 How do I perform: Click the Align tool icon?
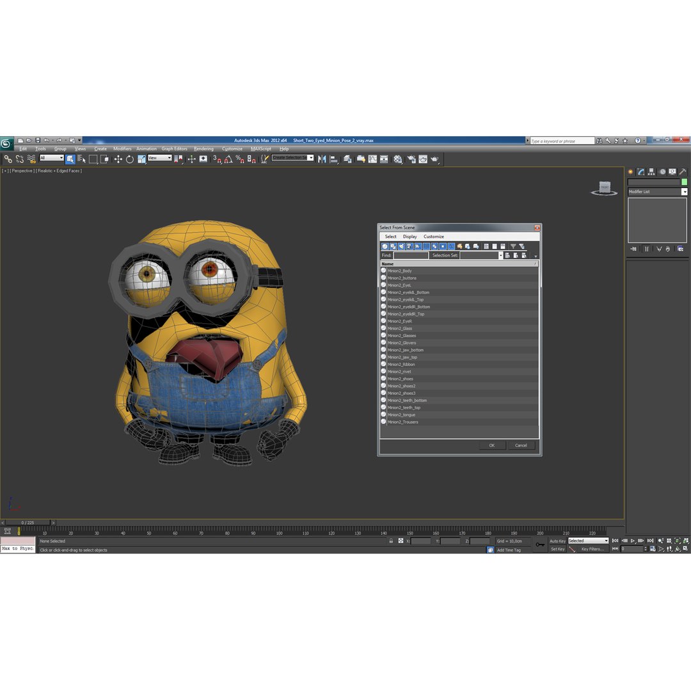click(x=333, y=159)
